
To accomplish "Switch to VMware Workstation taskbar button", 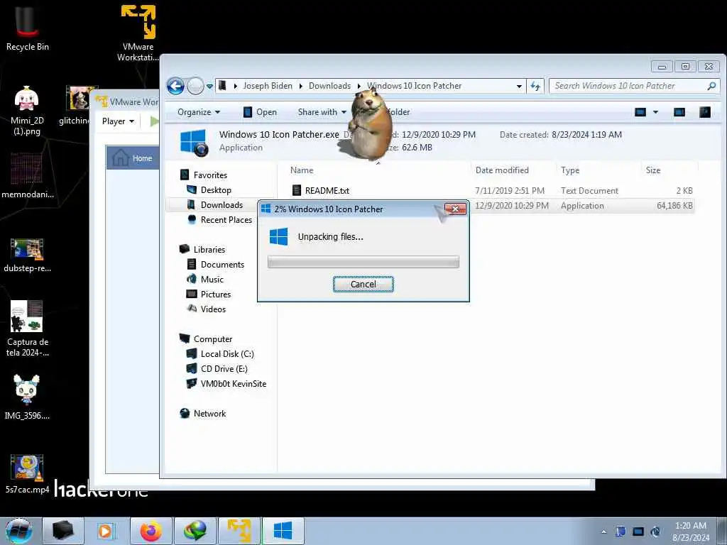I will [x=239, y=531].
